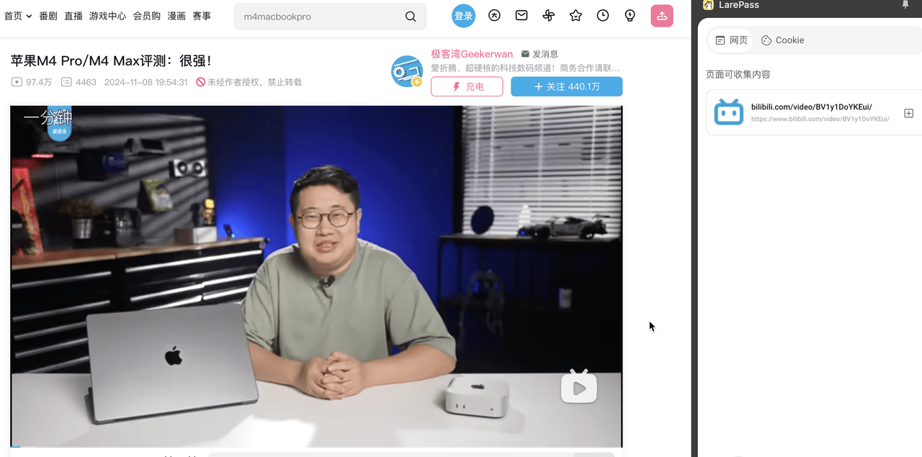
Task: Open messages via the envelope icon
Action: [x=521, y=15]
